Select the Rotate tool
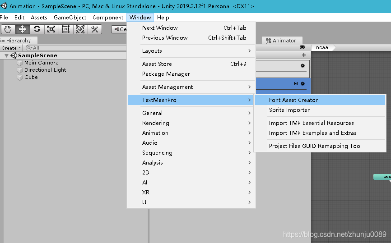Image resolution: width=391 pixels, height=243 pixels. (37, 29)
